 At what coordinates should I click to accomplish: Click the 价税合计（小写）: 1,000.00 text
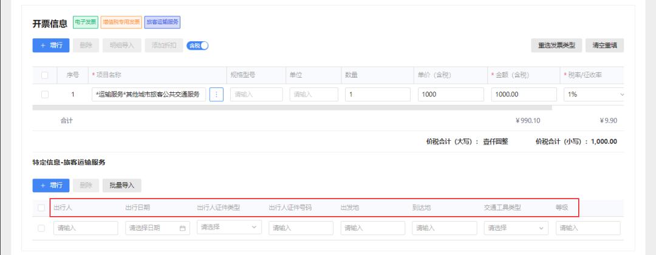(x=576, y=141)
